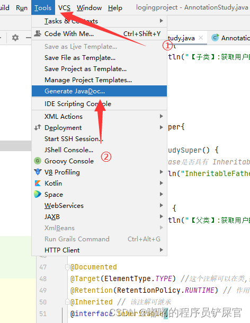Expand the HTTP Client submenu arrow

162,250
